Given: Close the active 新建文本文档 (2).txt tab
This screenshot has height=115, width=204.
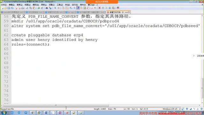Looking at the screenshot, I should (129, 12).
